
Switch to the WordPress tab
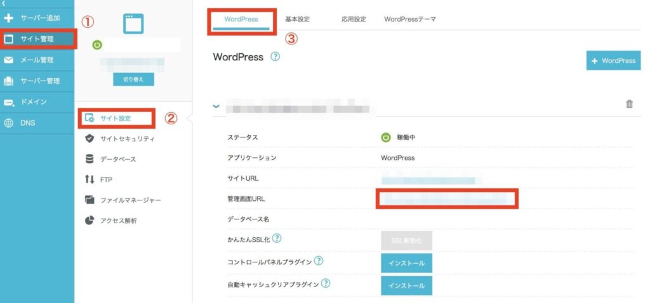pyautogui.click(x=241, y=19)
